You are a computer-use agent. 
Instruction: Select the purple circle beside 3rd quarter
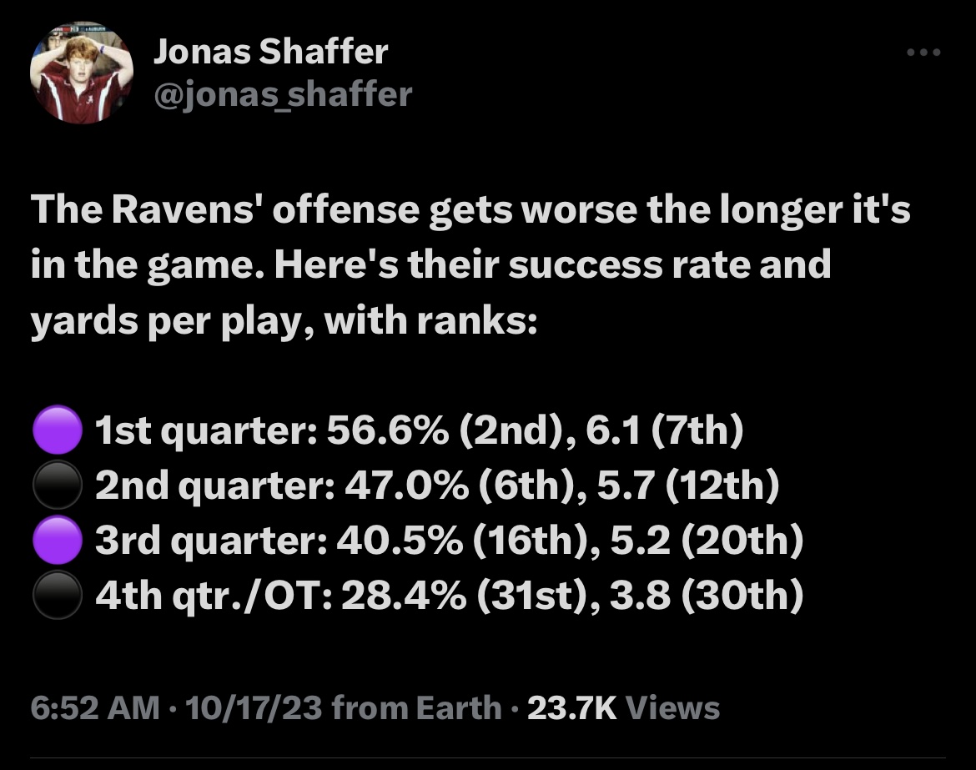coord(58,540)
